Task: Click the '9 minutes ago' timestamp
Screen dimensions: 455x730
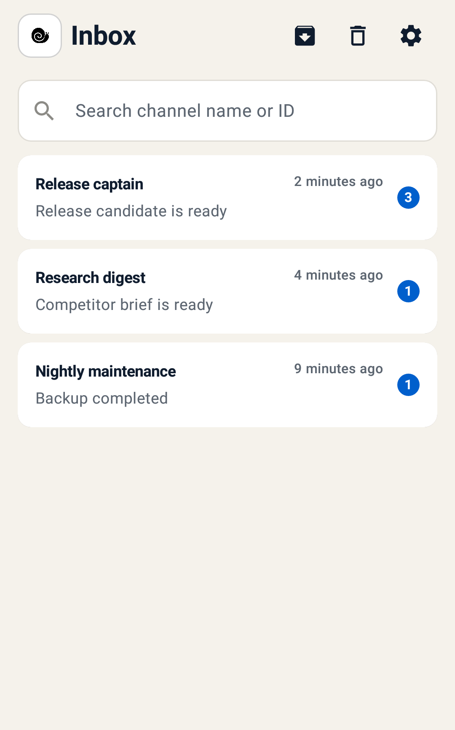Action: [x=338, y=369]
